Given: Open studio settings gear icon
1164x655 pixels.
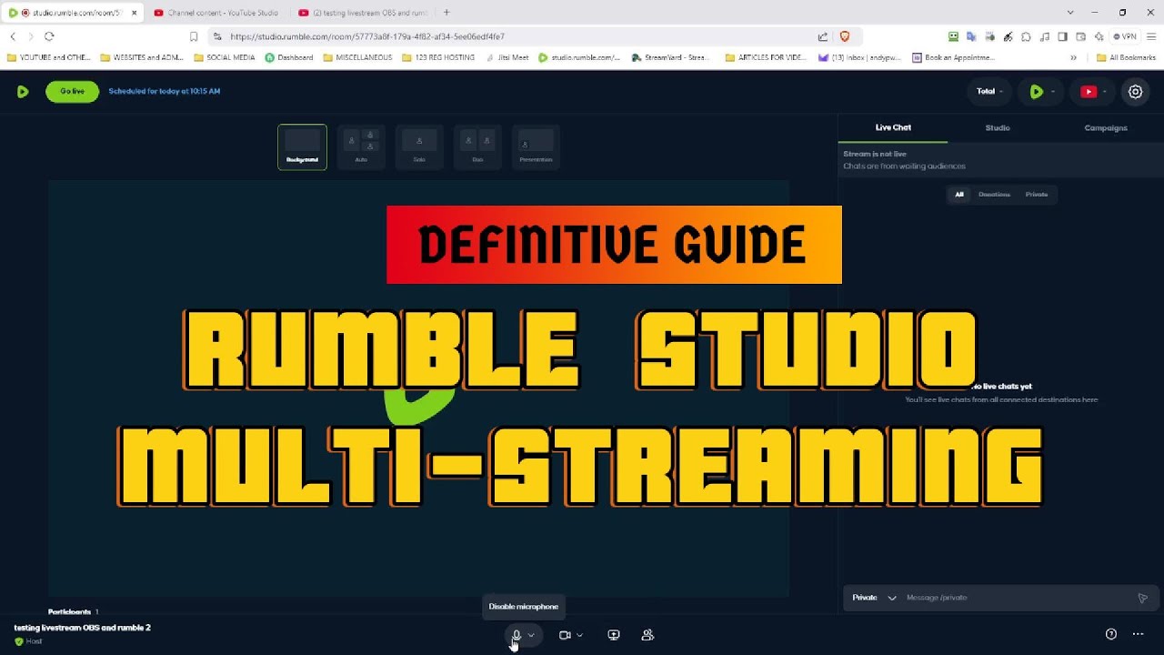Looking at the screenshot, I should coord(1135,91).
